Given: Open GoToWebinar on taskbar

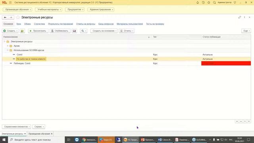Looking at the screenshot, I should click(x=199, y=139).
